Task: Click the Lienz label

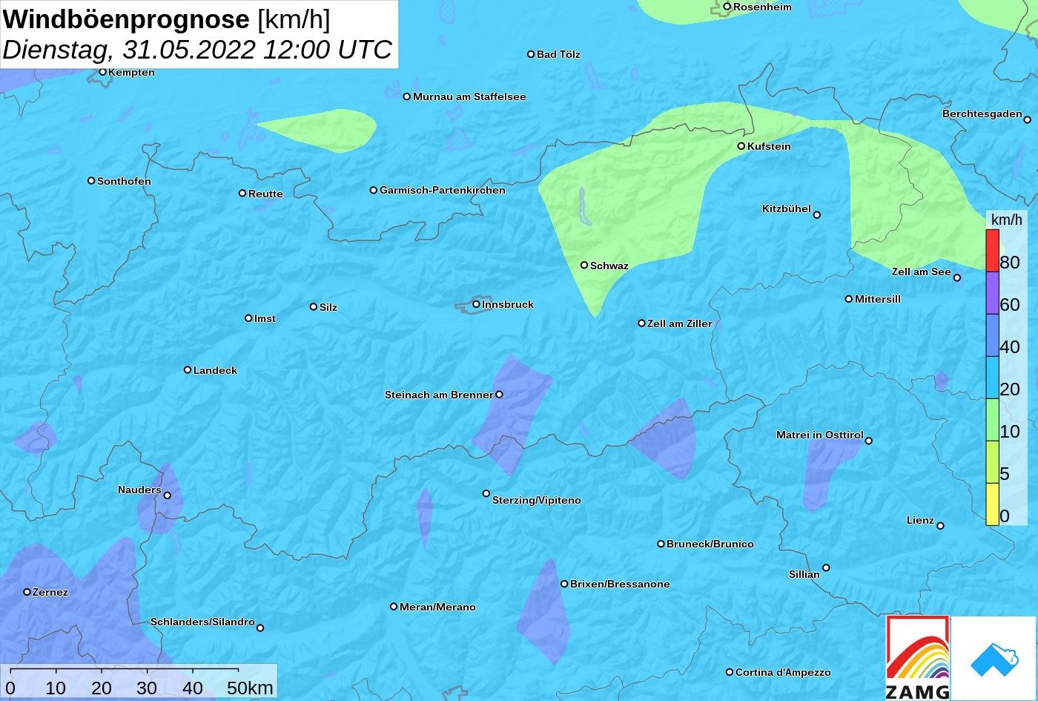Action: [920, 520]
